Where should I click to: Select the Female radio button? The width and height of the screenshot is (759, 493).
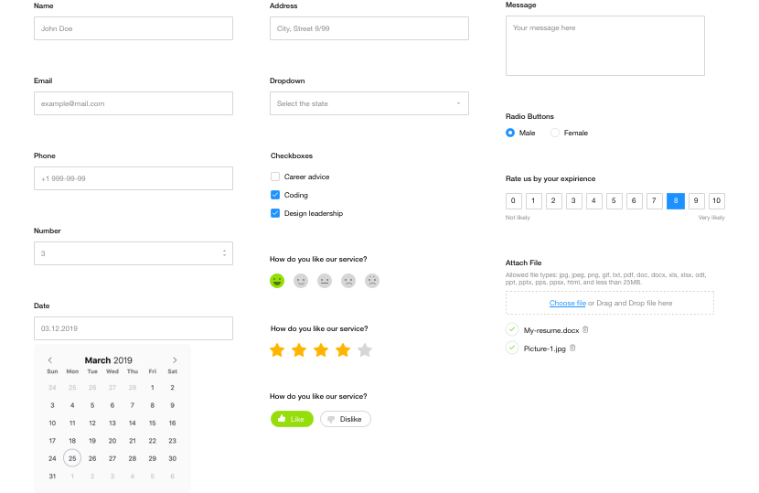pyautogui.click(x=555, y=134)
